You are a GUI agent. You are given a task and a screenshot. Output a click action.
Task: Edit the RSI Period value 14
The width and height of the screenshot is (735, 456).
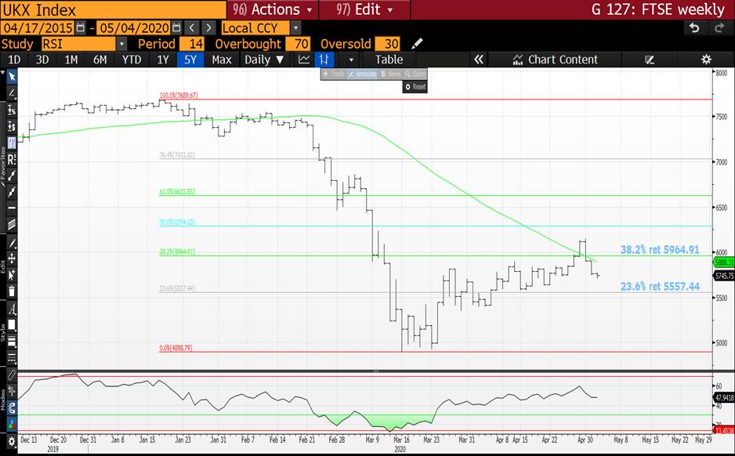coord(191,44)
